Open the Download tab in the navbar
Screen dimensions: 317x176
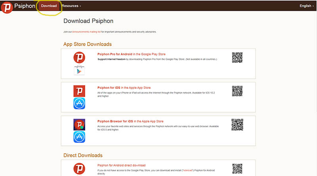[49, 6]
